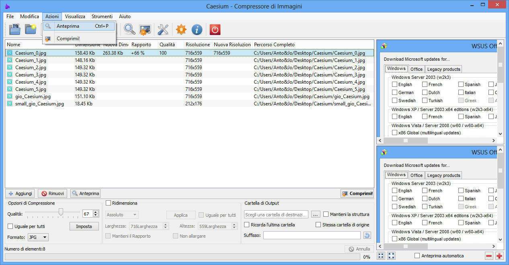Click the magnifying glass preview toolbar icon
Screen dimensions: 509x265
129,29
